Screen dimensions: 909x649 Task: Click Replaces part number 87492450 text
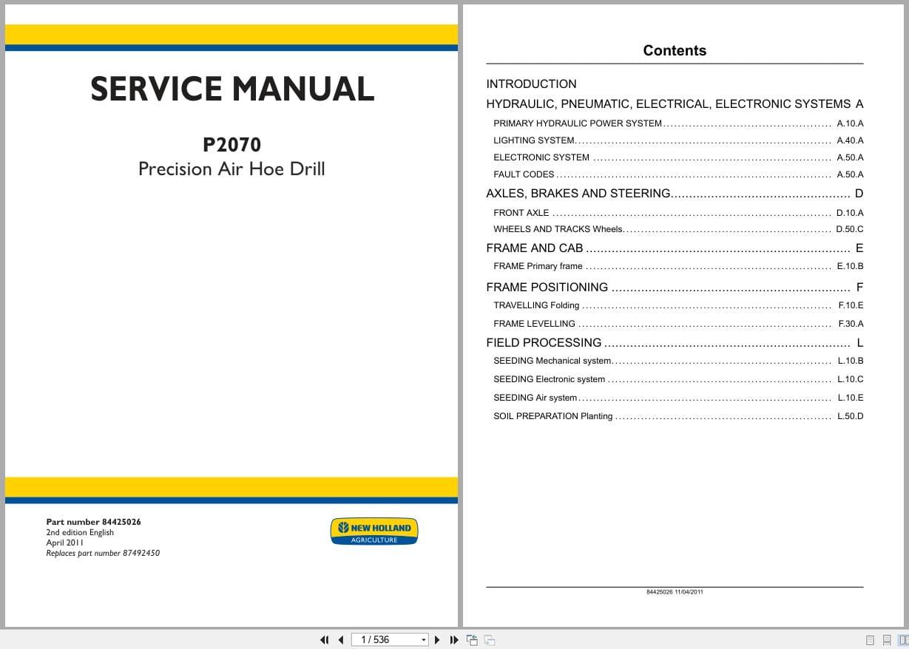pyautogui.click(x=103, y=553)
